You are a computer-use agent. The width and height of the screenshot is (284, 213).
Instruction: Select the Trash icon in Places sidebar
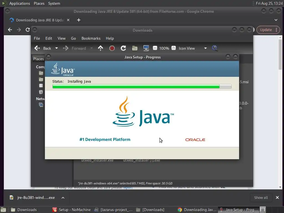(41, 92)
